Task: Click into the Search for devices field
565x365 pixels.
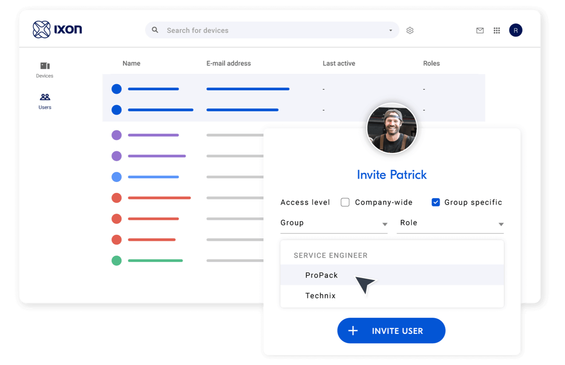Action: (273, 31)
